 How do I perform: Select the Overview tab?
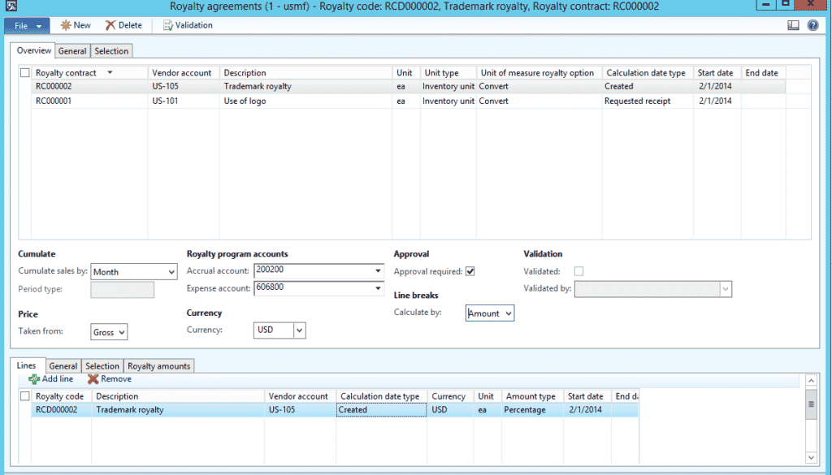(x=33, y=50)
